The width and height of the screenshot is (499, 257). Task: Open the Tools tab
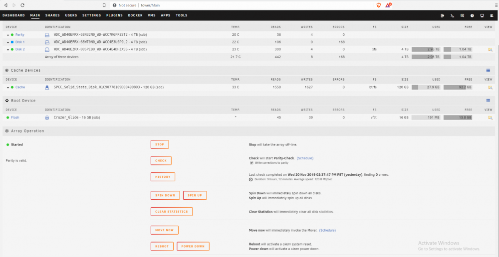[x=182, y=15]
